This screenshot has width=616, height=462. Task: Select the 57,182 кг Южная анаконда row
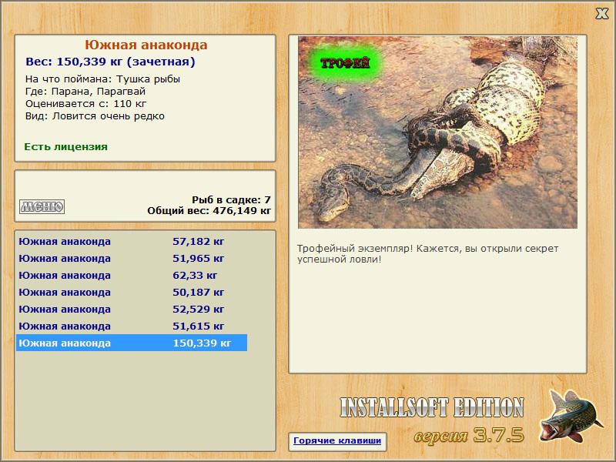click(x=132, y=241)
